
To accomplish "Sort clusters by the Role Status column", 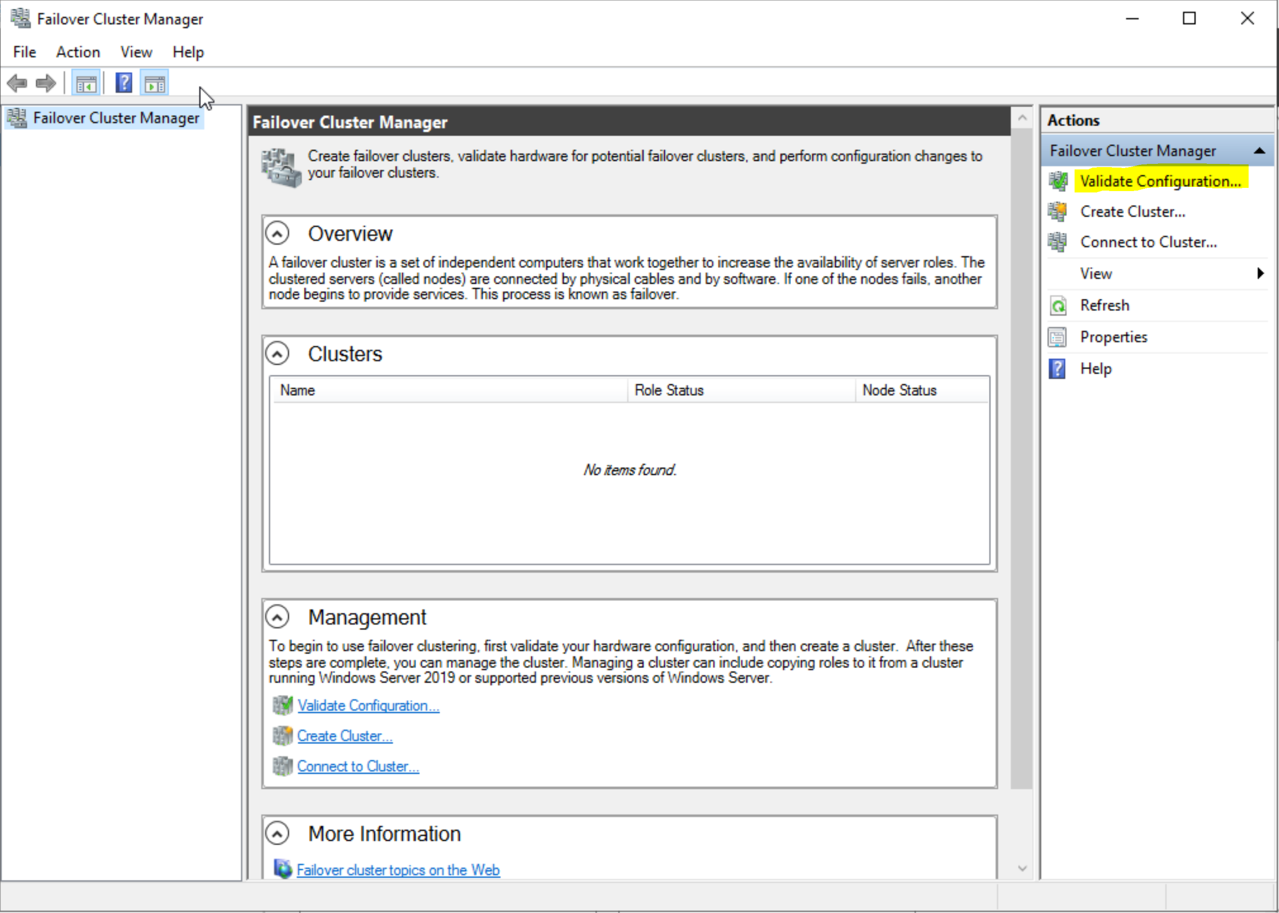I will [742, 390].
